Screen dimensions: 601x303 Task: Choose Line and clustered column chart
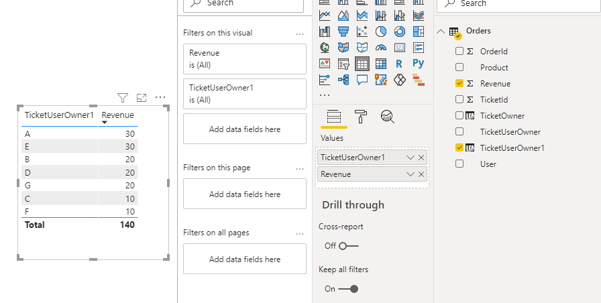[400, 15]
